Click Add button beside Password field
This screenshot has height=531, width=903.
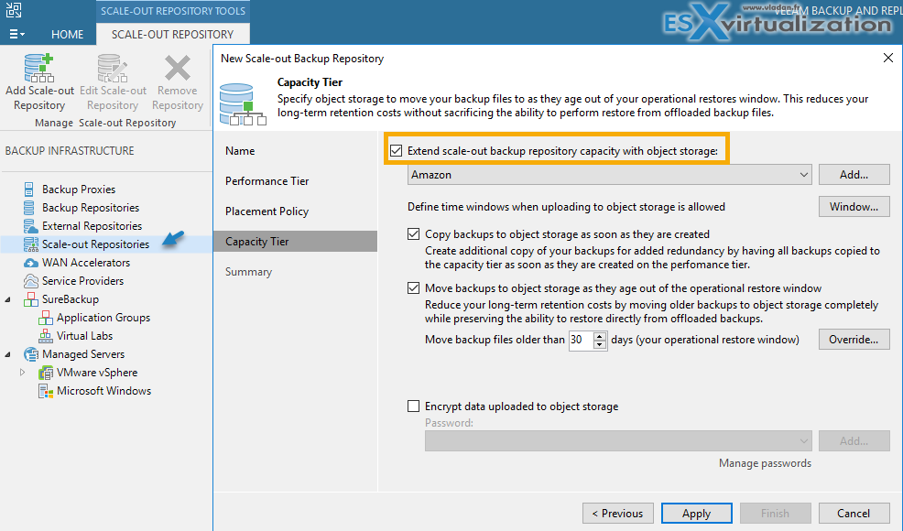coord(854,441)
